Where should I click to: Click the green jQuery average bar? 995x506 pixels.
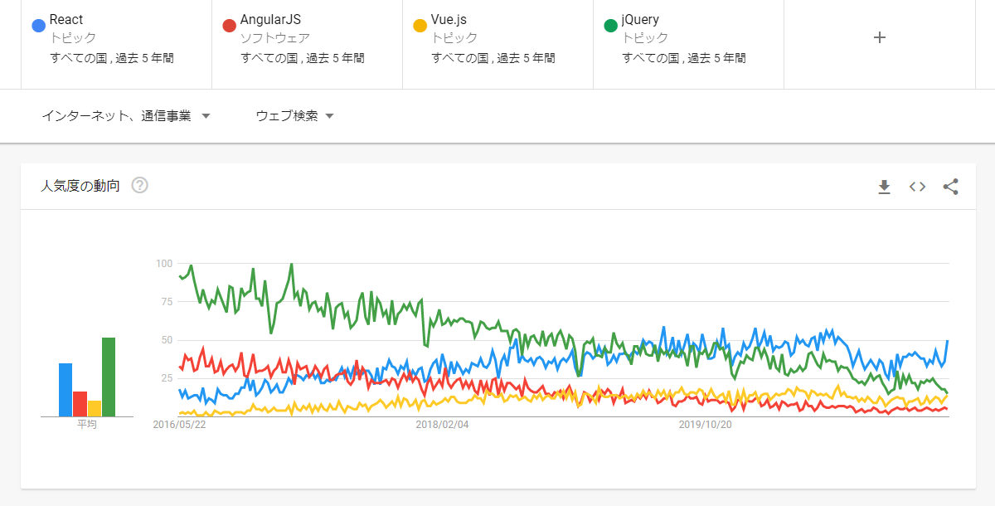point(109,377)
